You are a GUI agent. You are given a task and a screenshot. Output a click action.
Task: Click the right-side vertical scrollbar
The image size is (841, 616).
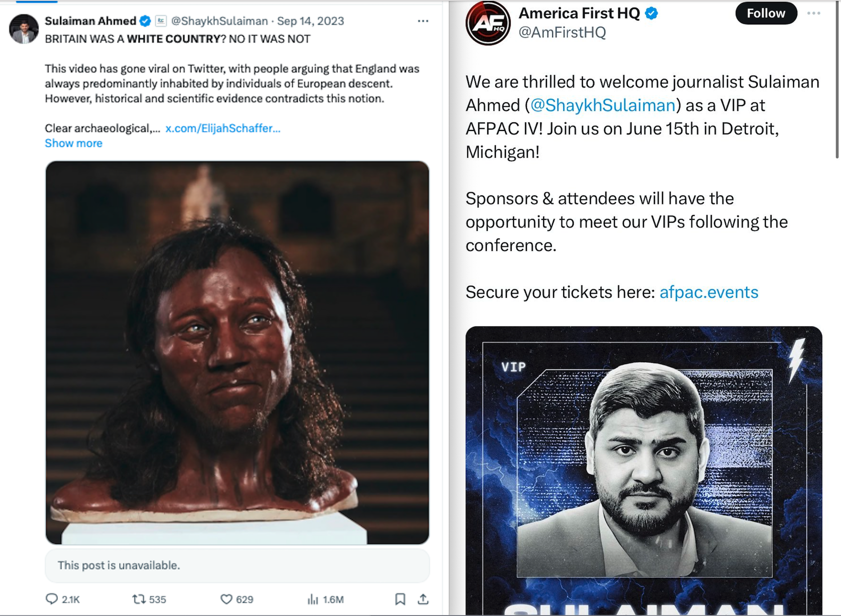point(837,79)
